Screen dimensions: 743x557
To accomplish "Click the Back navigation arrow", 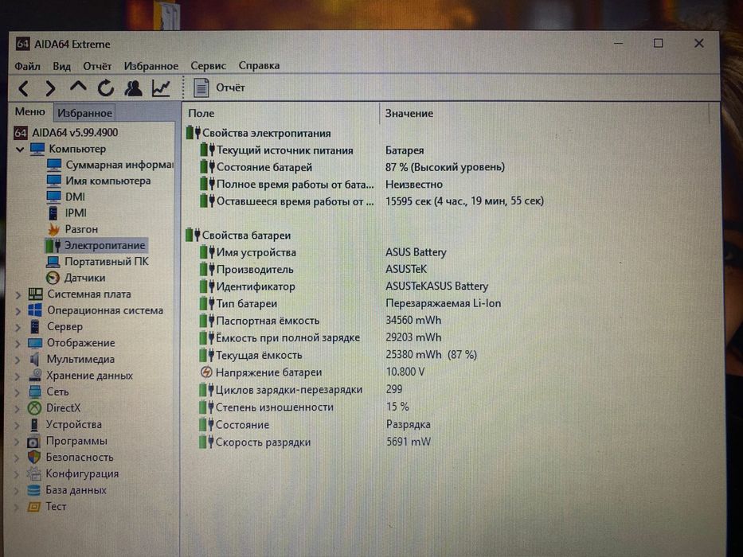I will point(23,88).
